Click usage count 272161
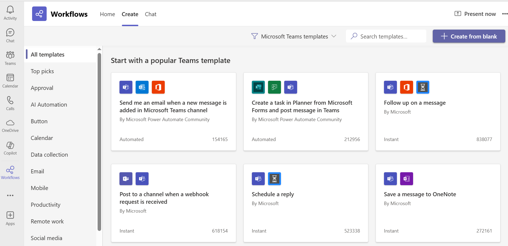Screen dimensions: 508x246 [x=484, y=231]
